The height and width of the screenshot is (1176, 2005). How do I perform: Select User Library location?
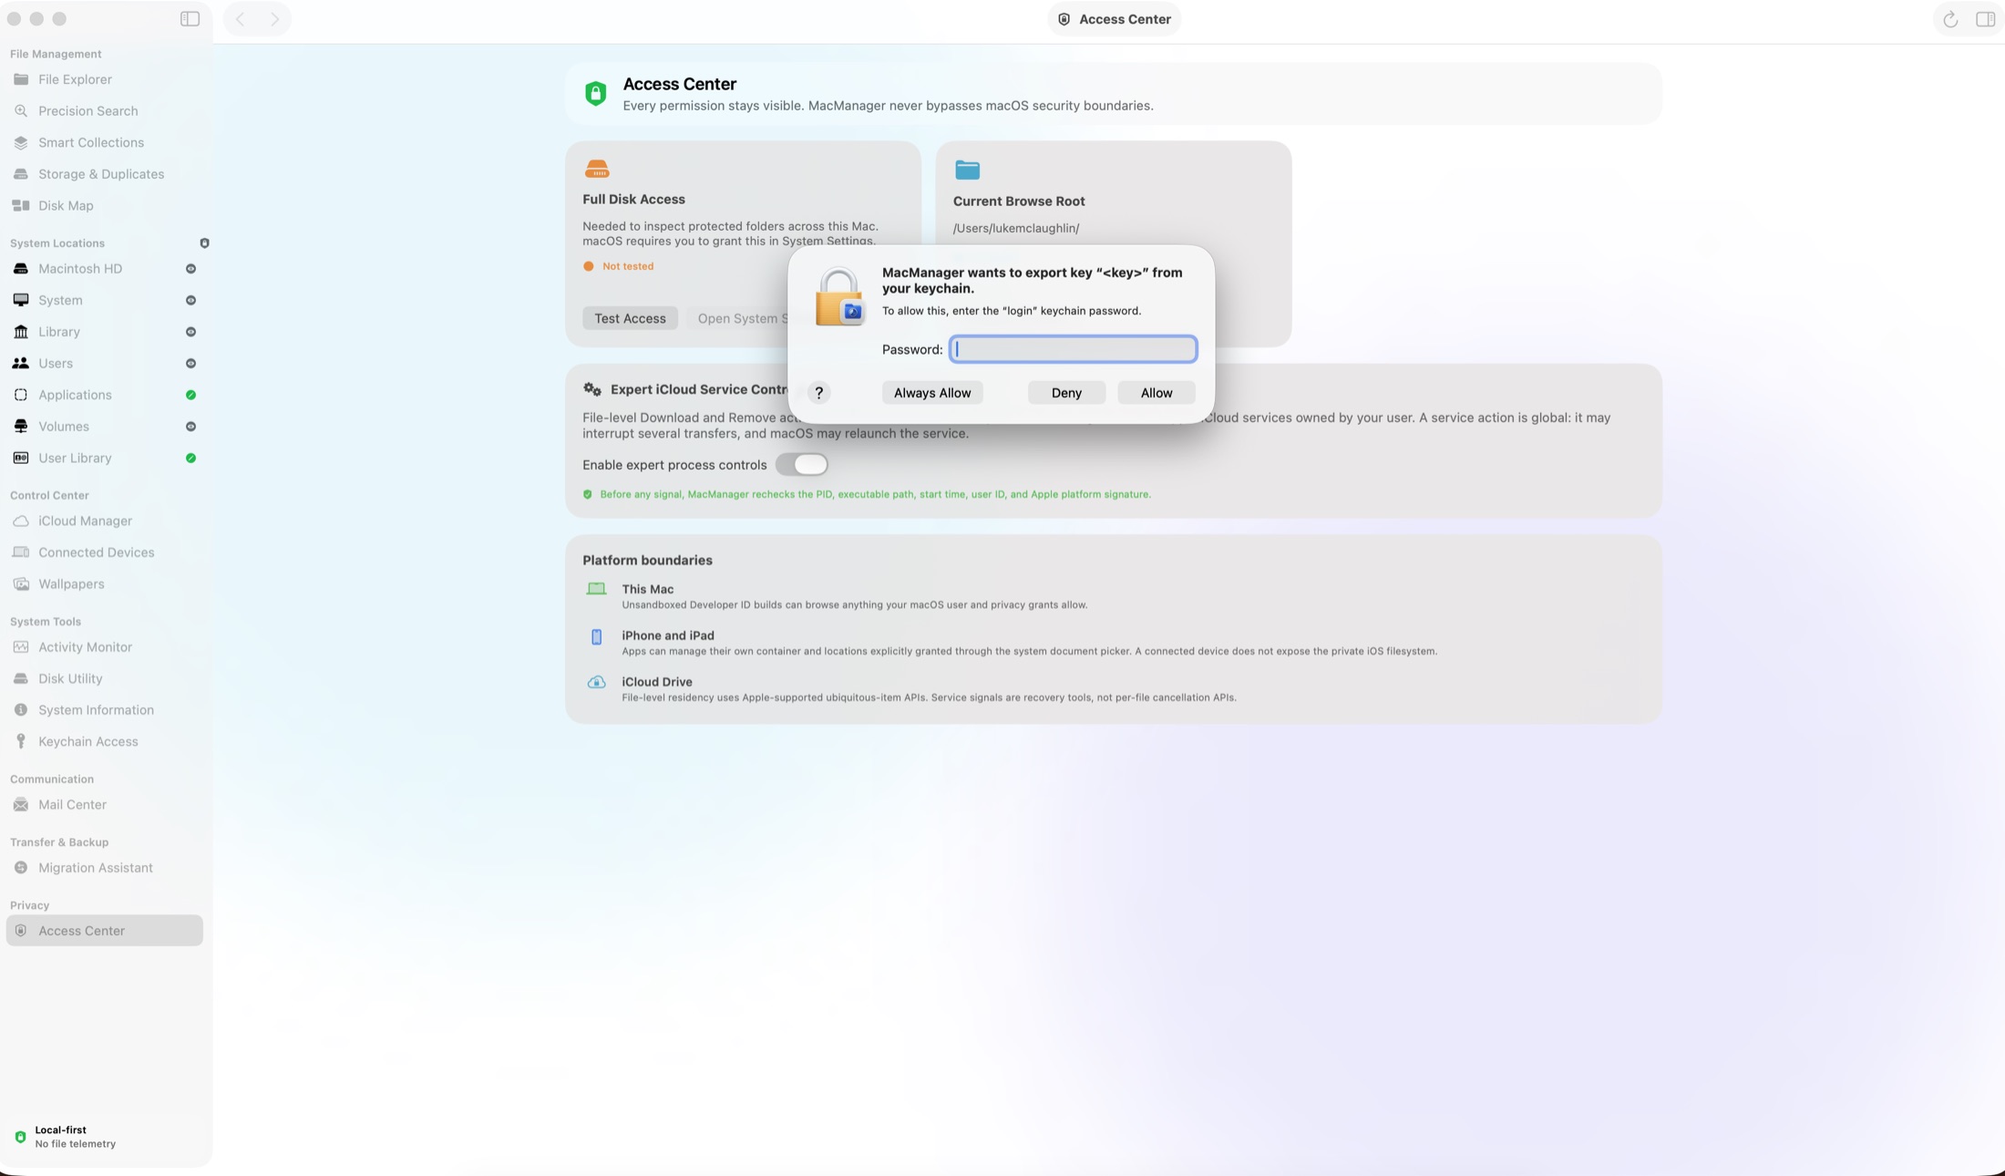104,458
